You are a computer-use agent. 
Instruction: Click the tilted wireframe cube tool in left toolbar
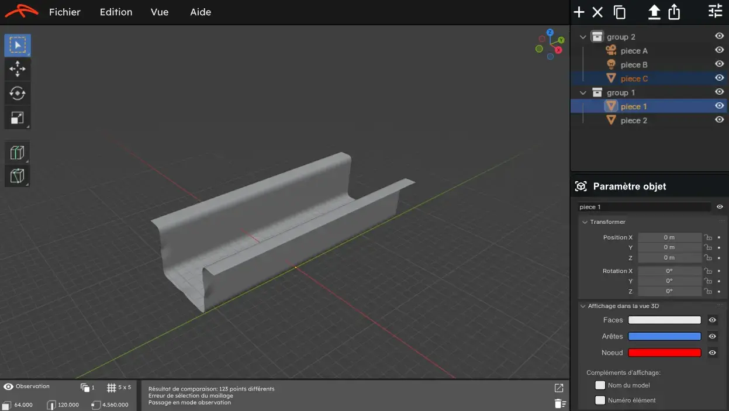[18, 175]
